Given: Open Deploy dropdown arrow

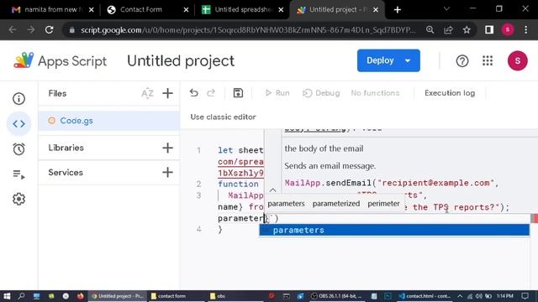Looking at the screenshot, I should click(408, 60).
